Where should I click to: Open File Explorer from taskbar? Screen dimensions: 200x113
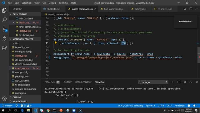click(x=29, y=110)
